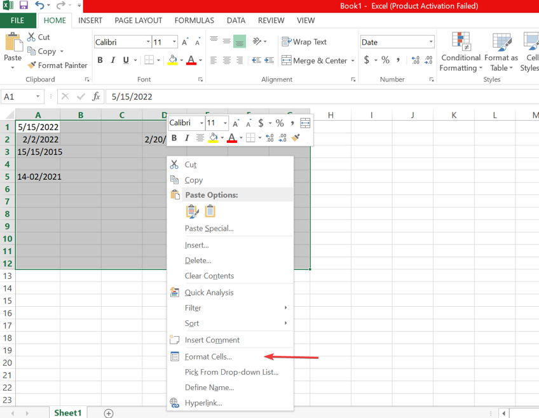The image size is (539, 418).
Task: Open the ribbon font name Calibri dropdown
Action: click(x=148, y=42)
